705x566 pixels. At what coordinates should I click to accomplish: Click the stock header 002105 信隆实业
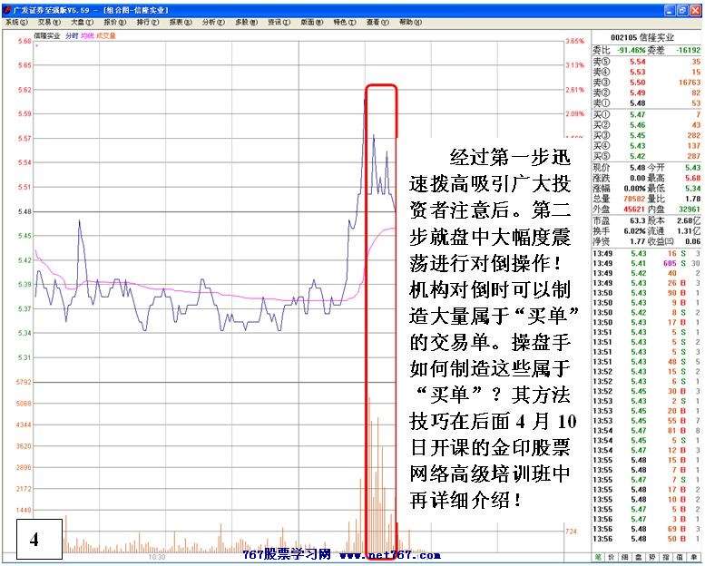642,38
